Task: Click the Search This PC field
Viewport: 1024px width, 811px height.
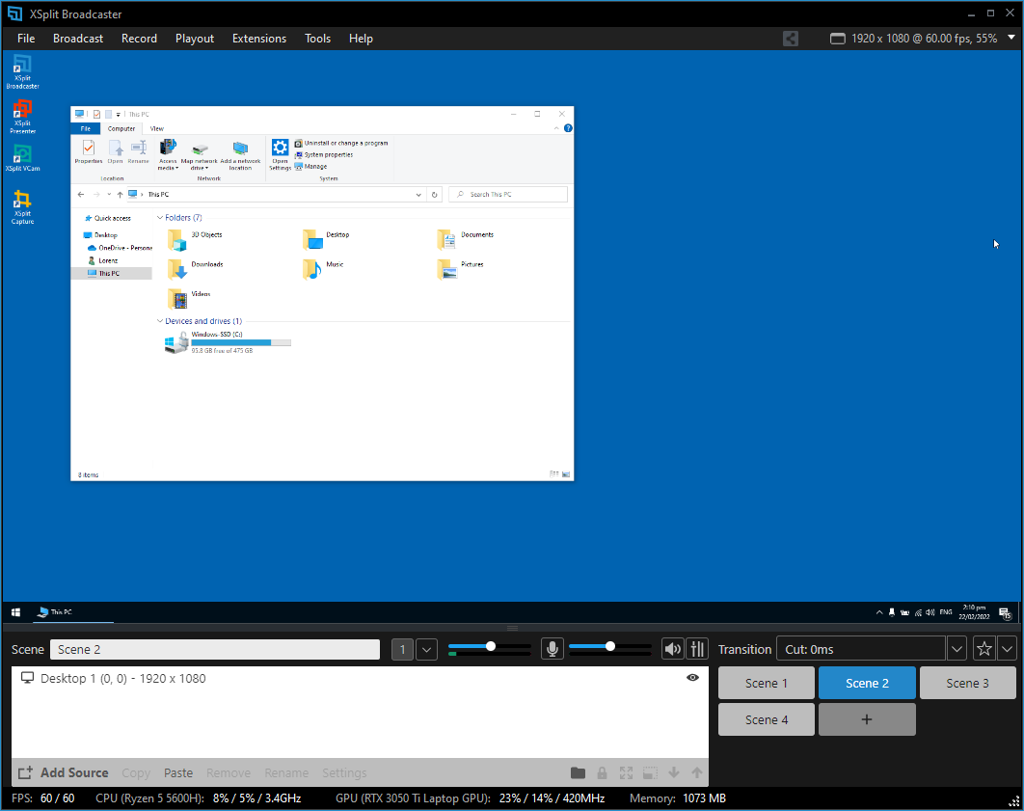Action: (x=508, y=195)
